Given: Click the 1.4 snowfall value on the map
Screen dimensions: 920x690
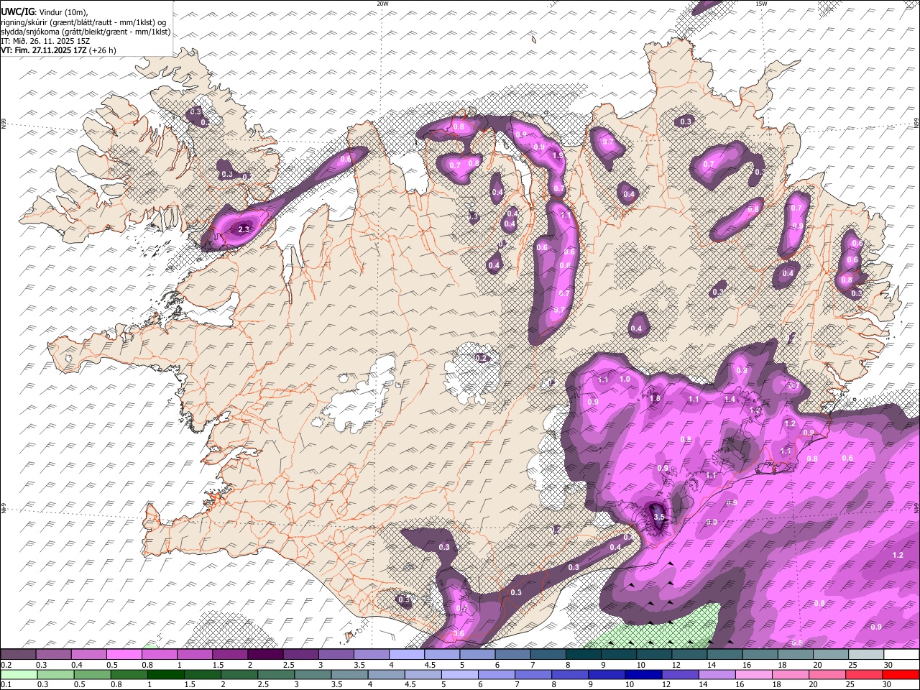Looking at the screenshot, I should tap(730, 399).
